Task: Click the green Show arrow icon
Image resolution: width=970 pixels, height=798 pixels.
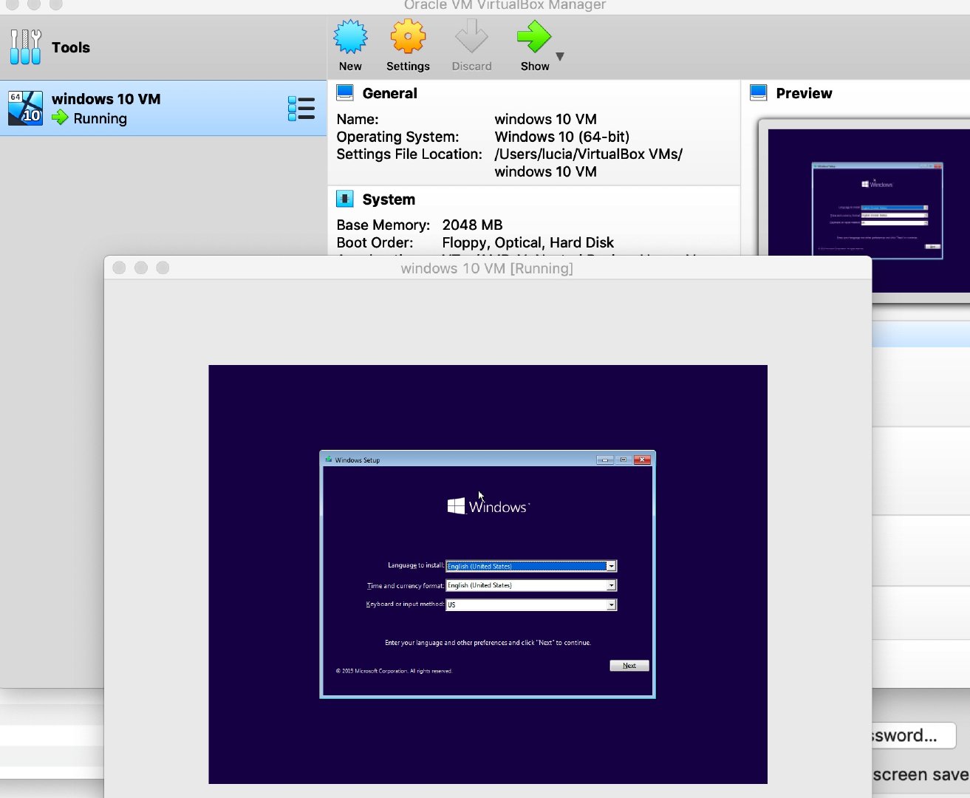Action: pyautogui.click(x=534, y=37)
